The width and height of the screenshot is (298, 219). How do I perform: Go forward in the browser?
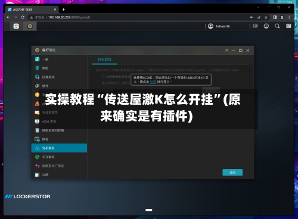coord(15,17)
